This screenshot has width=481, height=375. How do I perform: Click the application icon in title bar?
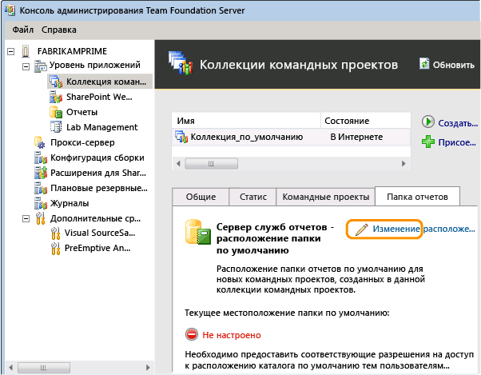point(10,10)
